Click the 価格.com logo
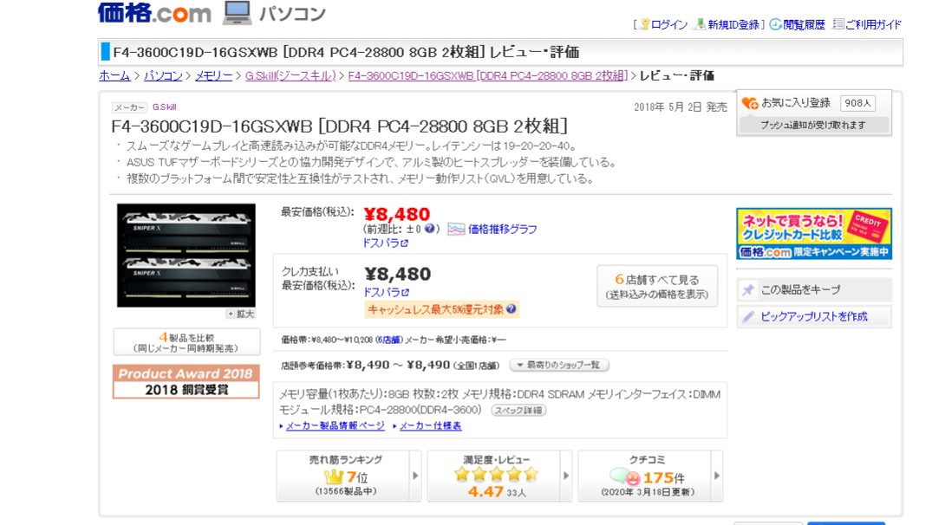The height and width of the screenshot is (525, 945). 154,13
